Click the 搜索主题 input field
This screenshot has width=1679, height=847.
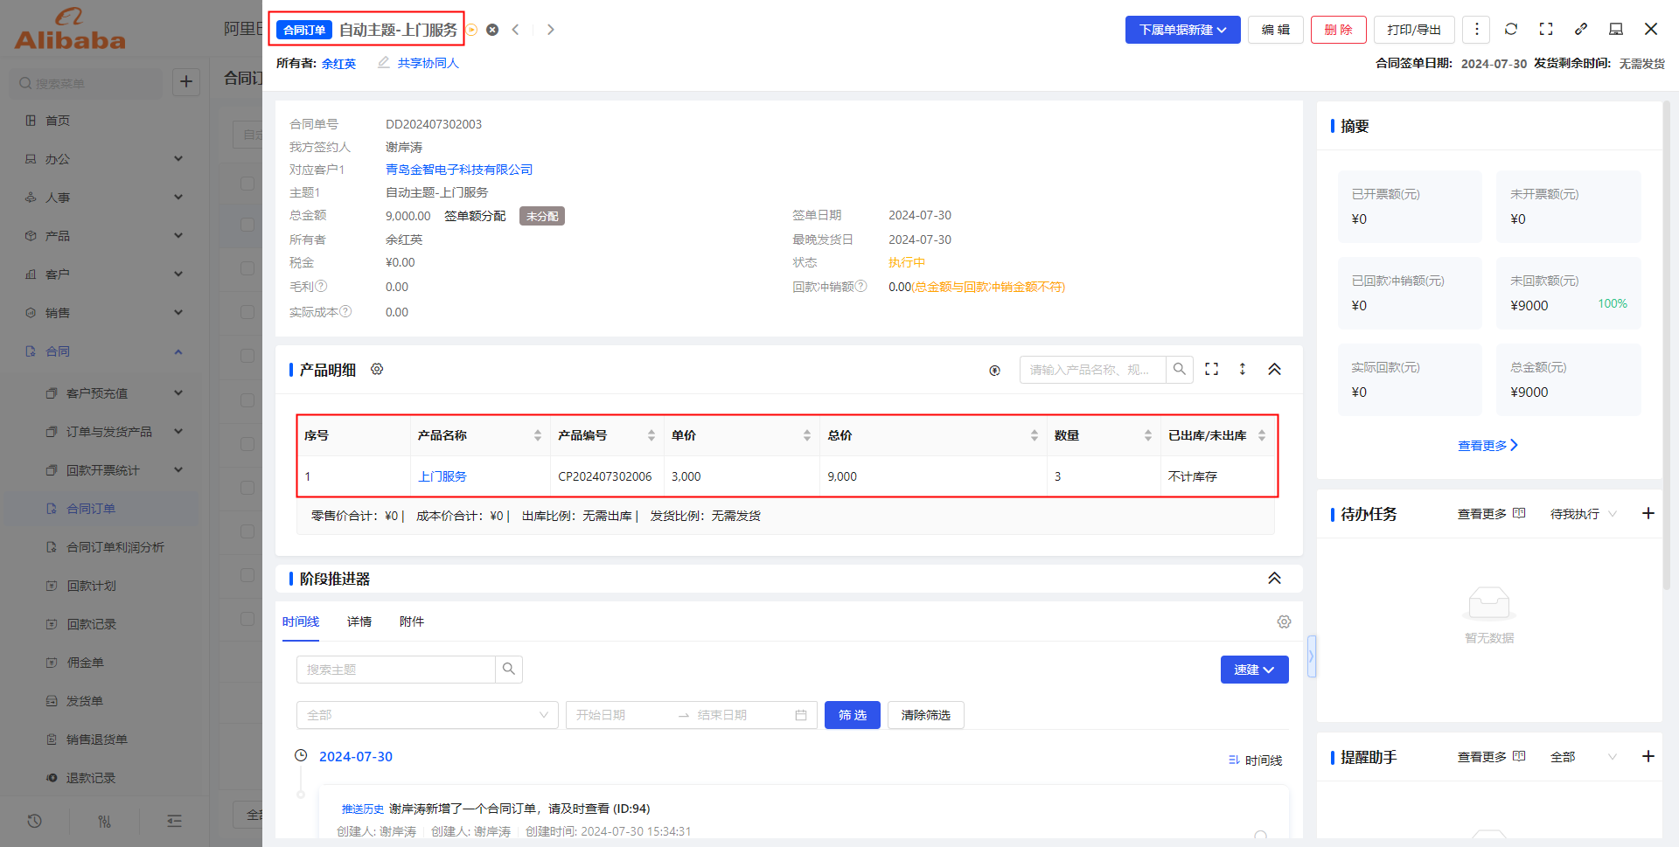pyautogui.click(x=395, y=670)
